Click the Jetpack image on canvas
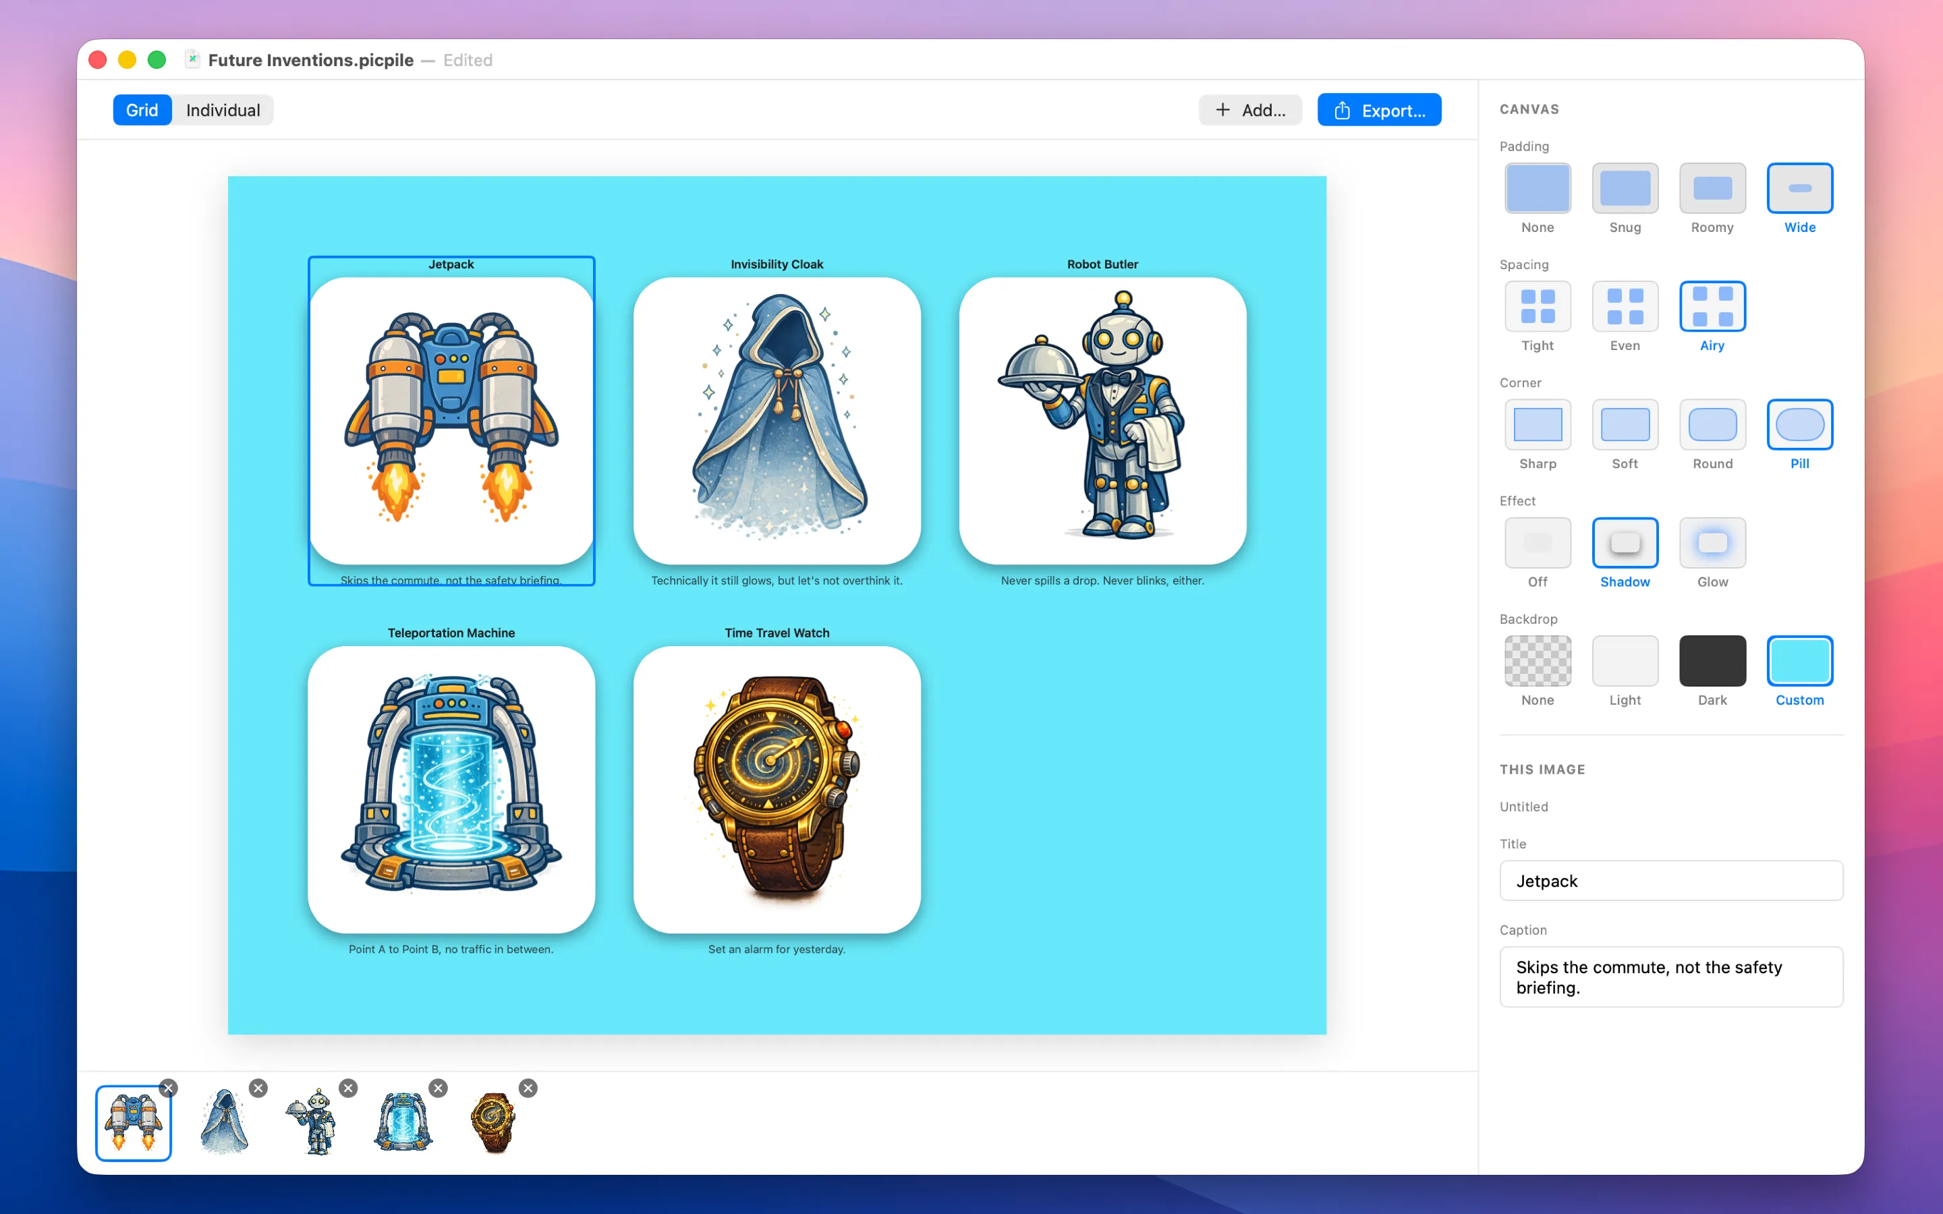Viewport: 1943px width, 1214px height. (451, 421)
